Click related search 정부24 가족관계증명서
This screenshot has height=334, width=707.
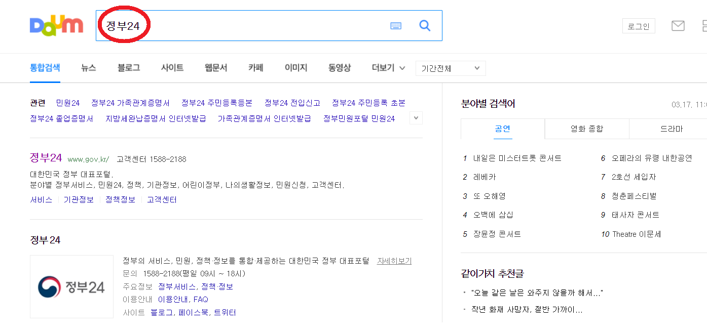point(130,103)
